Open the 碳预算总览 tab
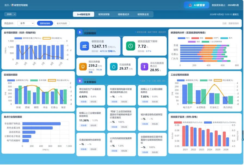 [143, 14]
